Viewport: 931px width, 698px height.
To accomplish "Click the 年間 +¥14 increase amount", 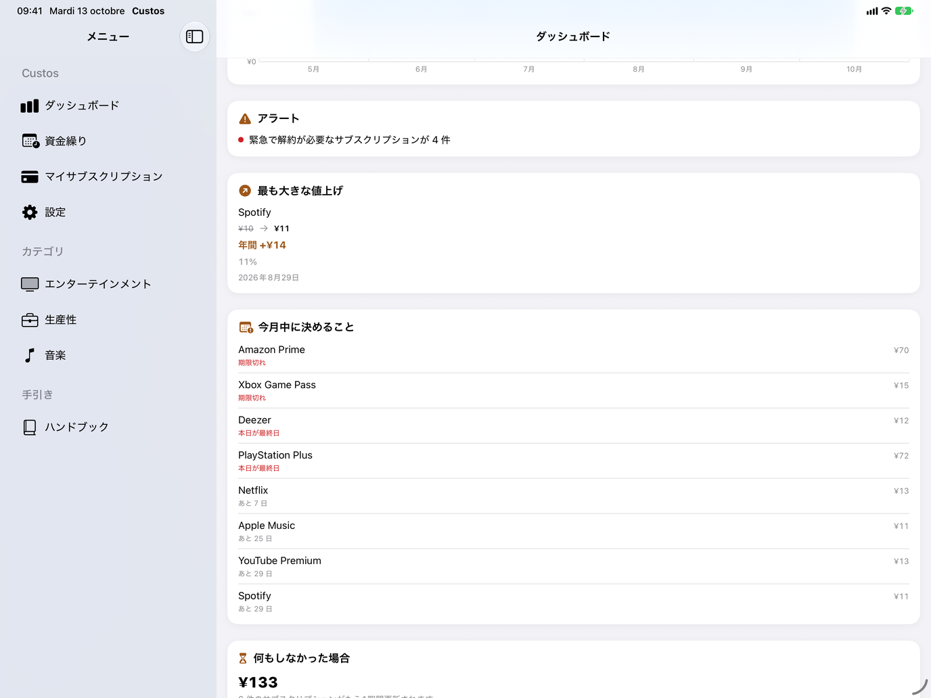I will pos(262,246).
